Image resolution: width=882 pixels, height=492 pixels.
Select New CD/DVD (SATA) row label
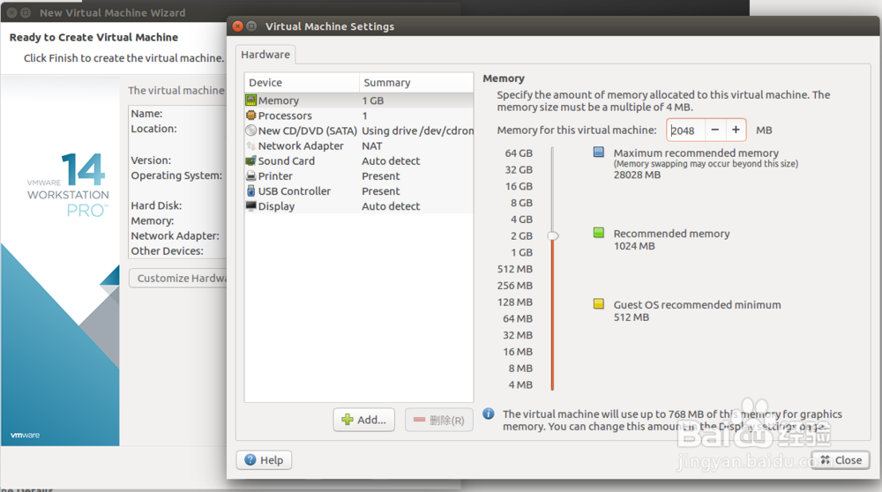tap(308, 131)
